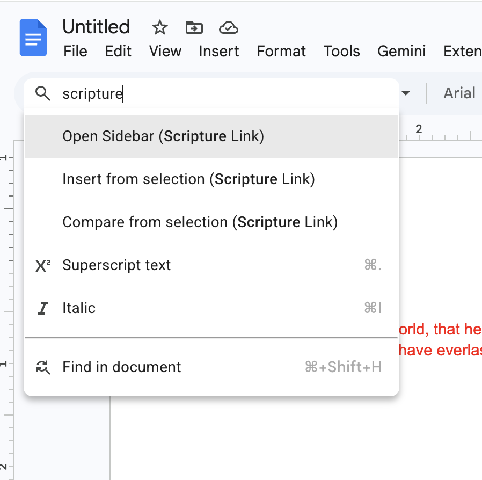Image resolution: width=482 pixels, height=480 pixels.
Task: Click the horizontal ruler near mark 2
Action: pyautogui.click(x=419, y=130)
